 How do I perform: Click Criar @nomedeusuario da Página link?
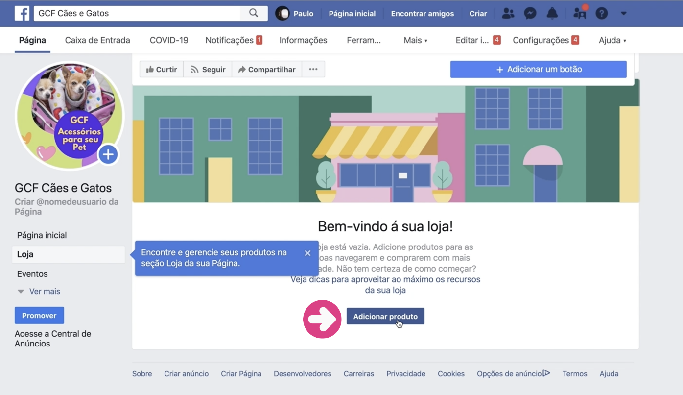click(67, 207)
